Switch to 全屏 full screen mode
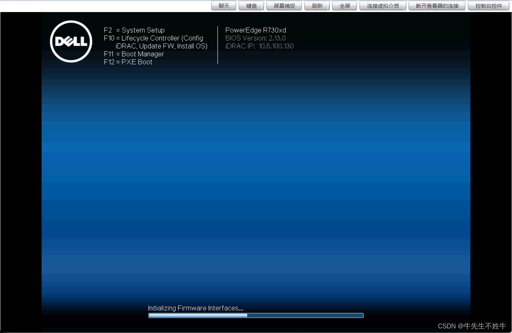 tap(345, 6)
